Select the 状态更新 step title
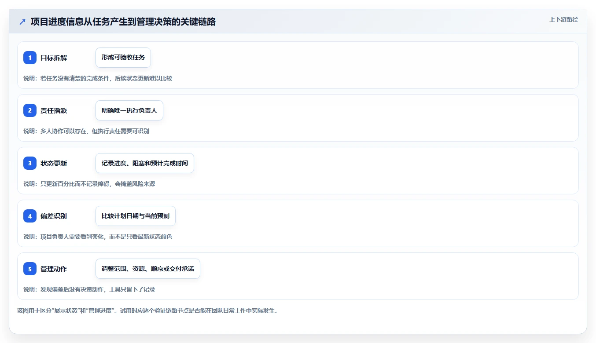The height and width of the screenshot is (343, 596). [54, 163]
